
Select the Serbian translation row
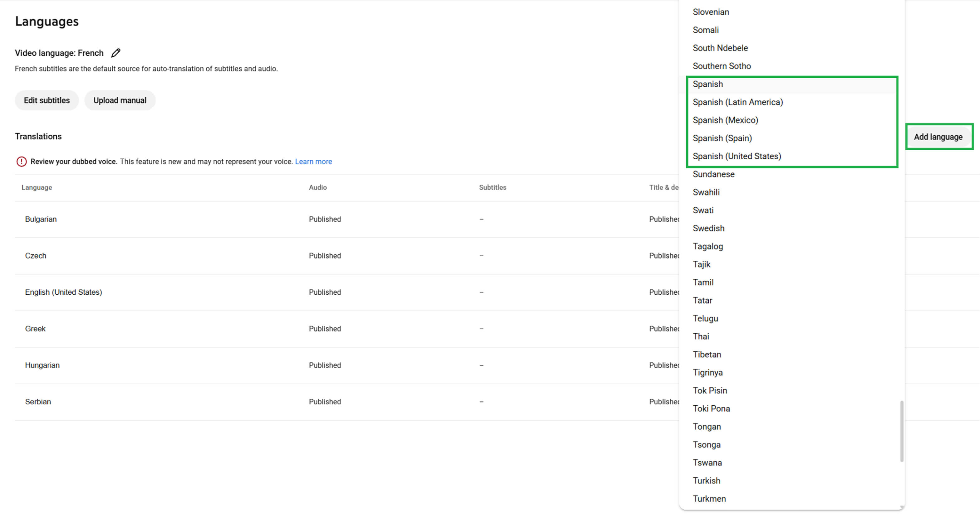[347, 402]
